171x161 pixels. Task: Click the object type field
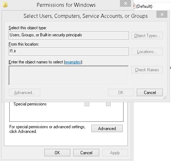69,35
